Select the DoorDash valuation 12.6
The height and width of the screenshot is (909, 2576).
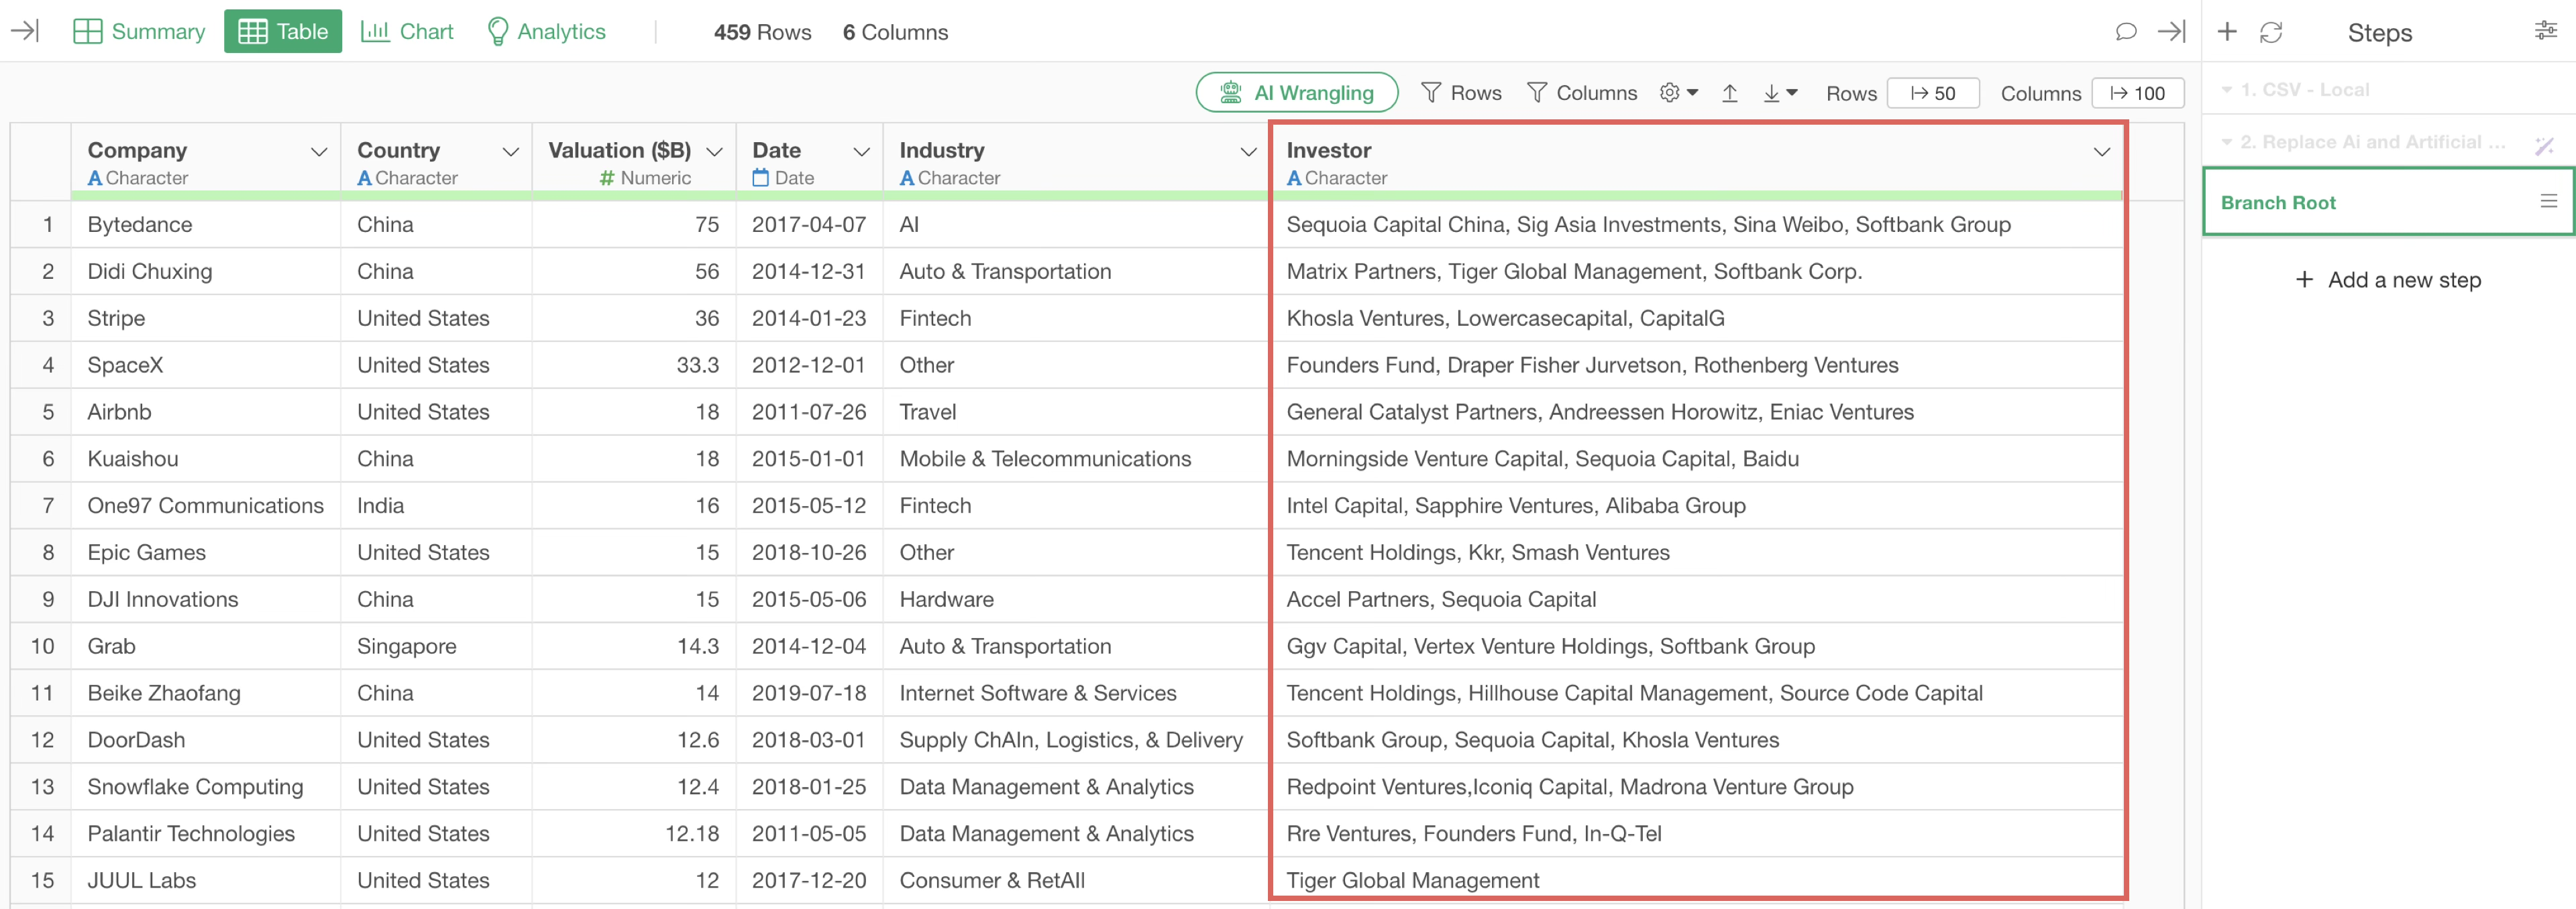tap(634, 741)
